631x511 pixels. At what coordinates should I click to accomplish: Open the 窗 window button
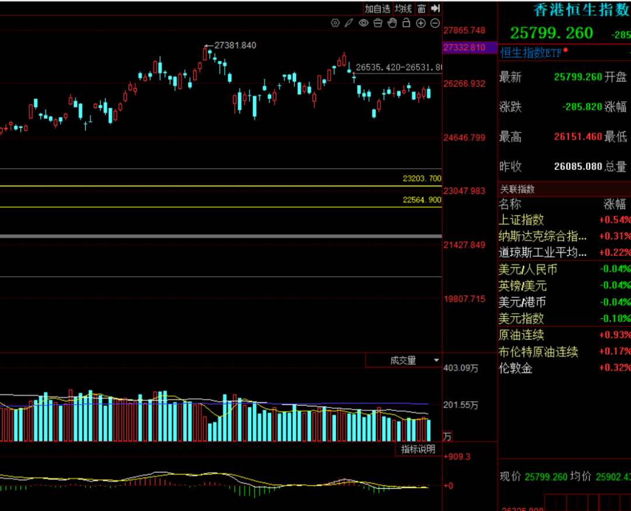coord(421,8)
